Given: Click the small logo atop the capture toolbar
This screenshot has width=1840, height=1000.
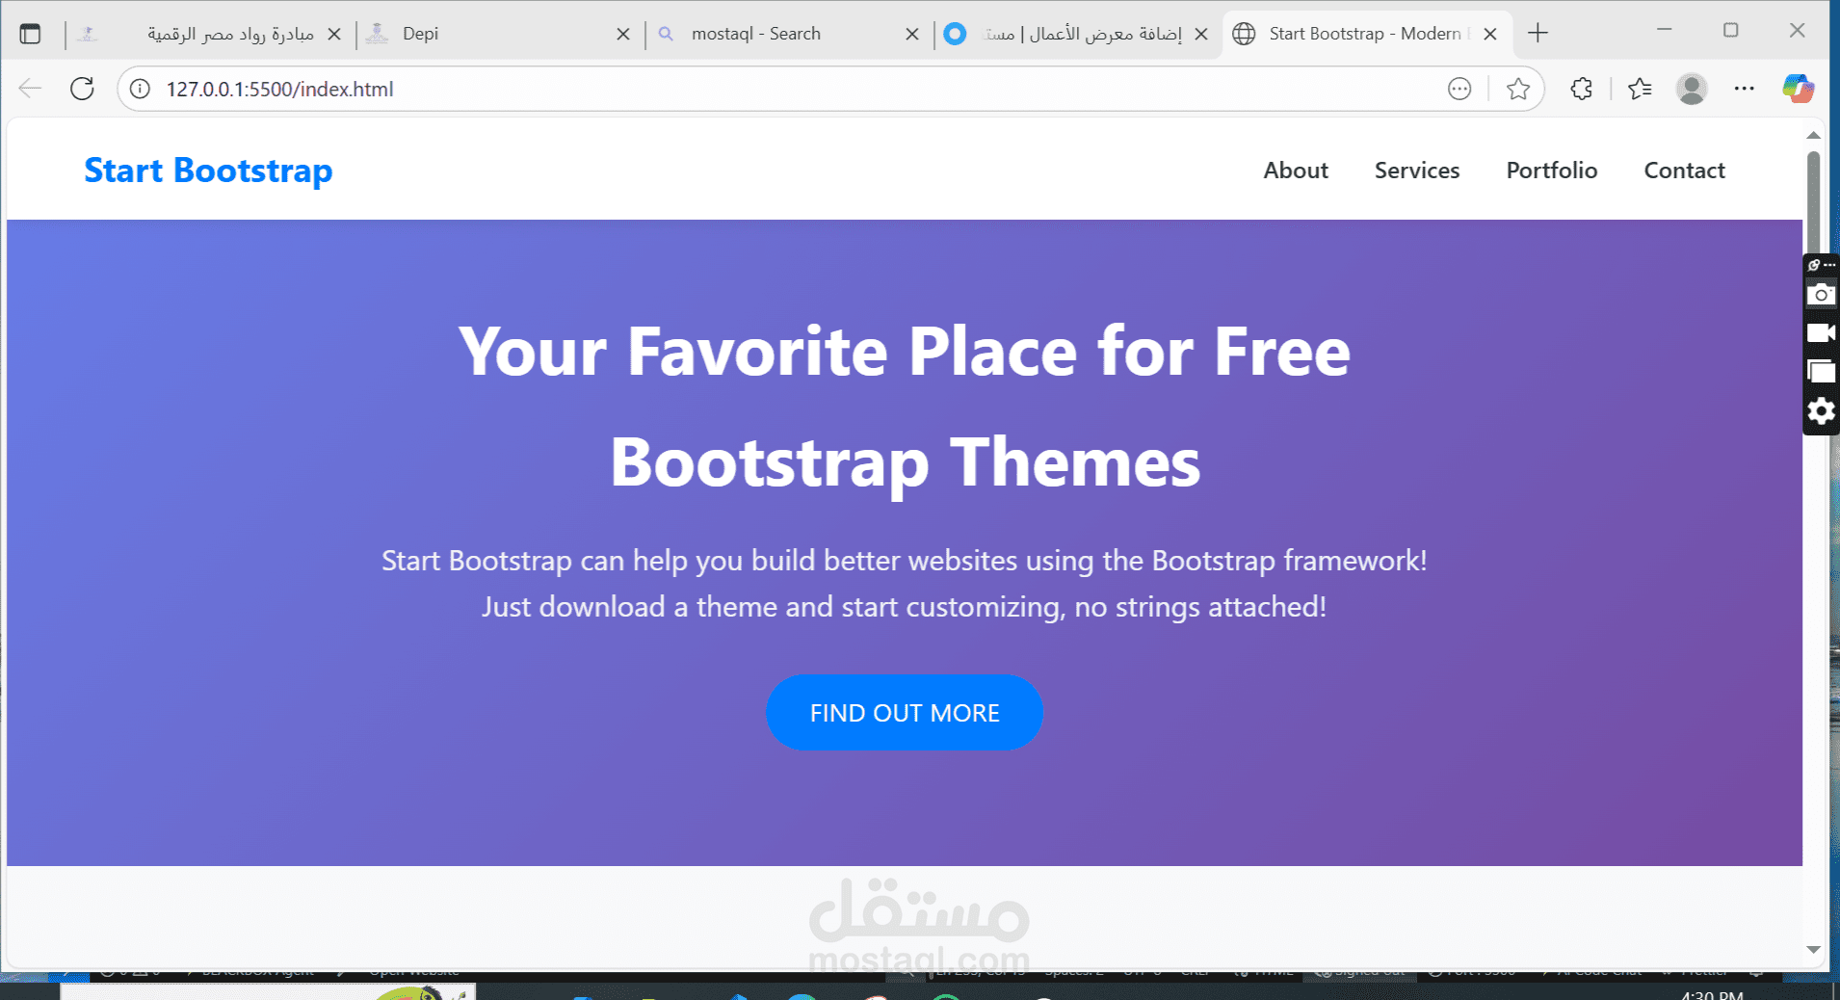Looking at the screenshot, I should coord(1814,265).
